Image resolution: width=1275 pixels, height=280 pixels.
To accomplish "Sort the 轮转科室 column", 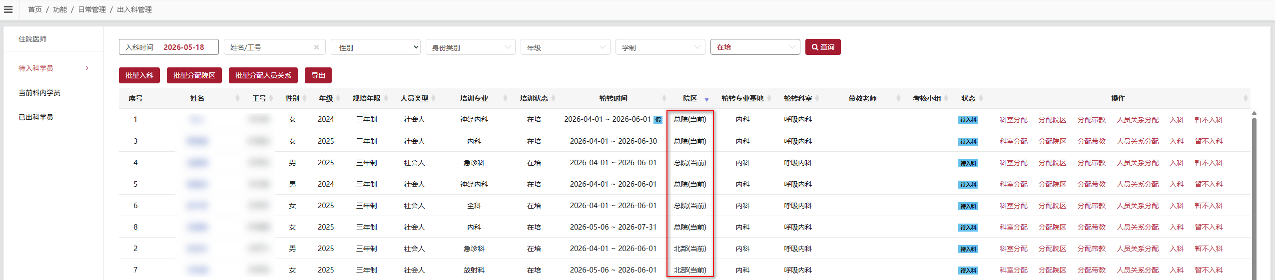I will [817, 98].
